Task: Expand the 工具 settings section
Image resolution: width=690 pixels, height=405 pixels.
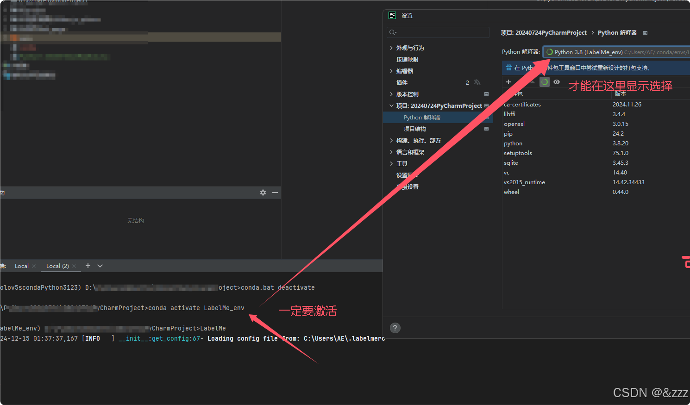Action: (x=391, y=163)
